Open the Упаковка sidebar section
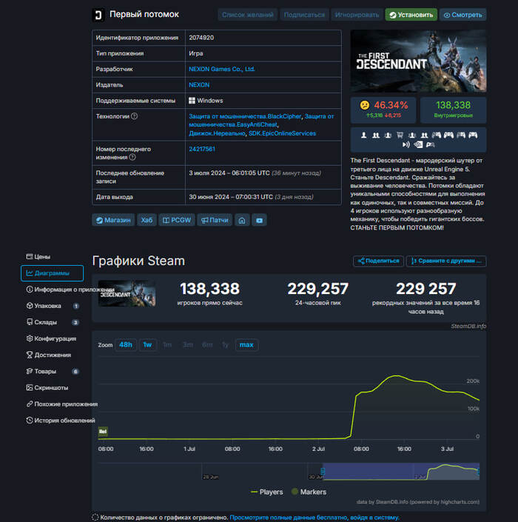This screenshot has width=518, height=522. coord(53,306)
